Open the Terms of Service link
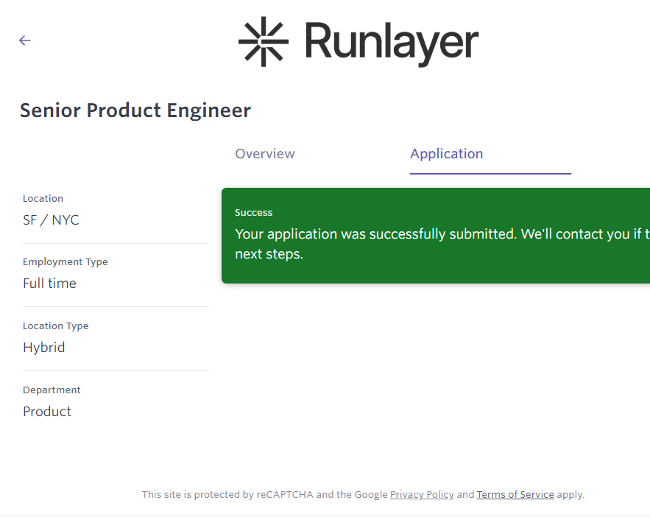Image resolution: width=650 pixels, height=517 pixels. (x=515, y=495)
